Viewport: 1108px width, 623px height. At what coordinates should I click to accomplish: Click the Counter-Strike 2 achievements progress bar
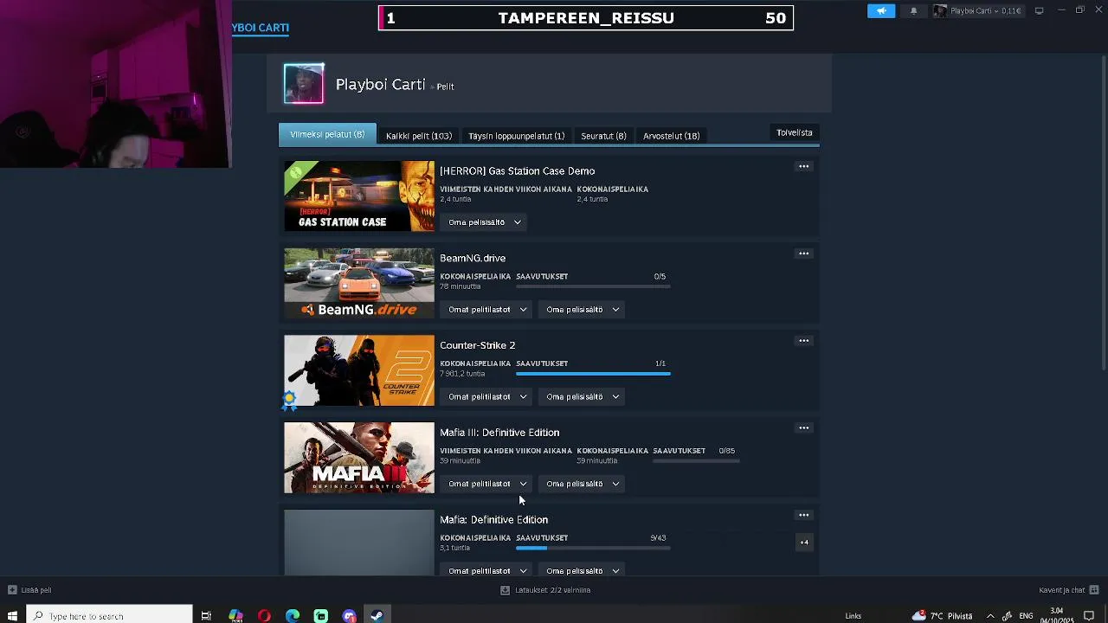[593, 375]
